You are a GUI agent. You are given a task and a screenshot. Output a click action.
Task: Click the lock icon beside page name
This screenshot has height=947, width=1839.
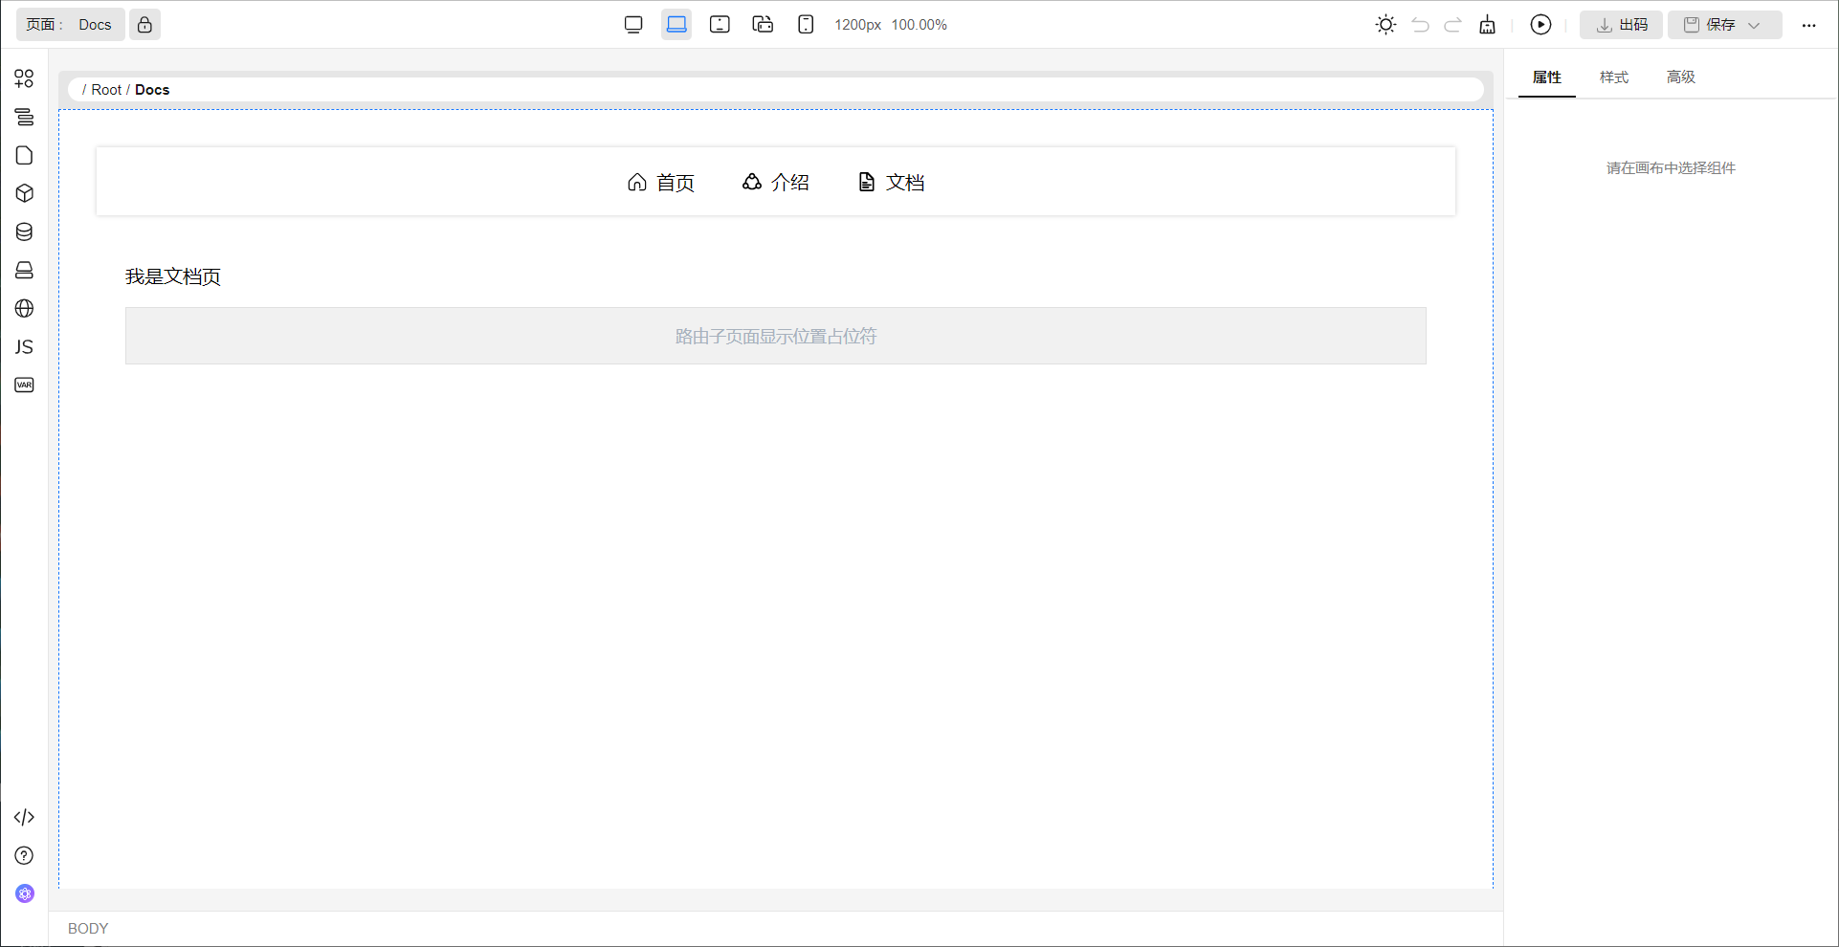pyautogui.click(x=144, y=25)
